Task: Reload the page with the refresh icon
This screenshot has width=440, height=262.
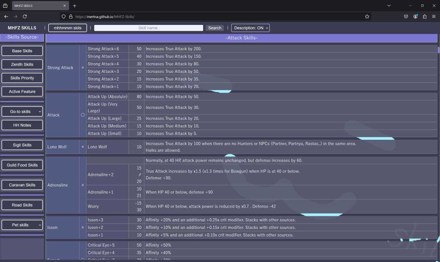Action: (x=24, y=16)
